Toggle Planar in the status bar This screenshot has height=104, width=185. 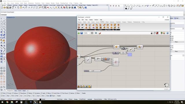(71, 99)
